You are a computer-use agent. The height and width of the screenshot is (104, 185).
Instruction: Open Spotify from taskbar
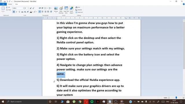(92, 101)
